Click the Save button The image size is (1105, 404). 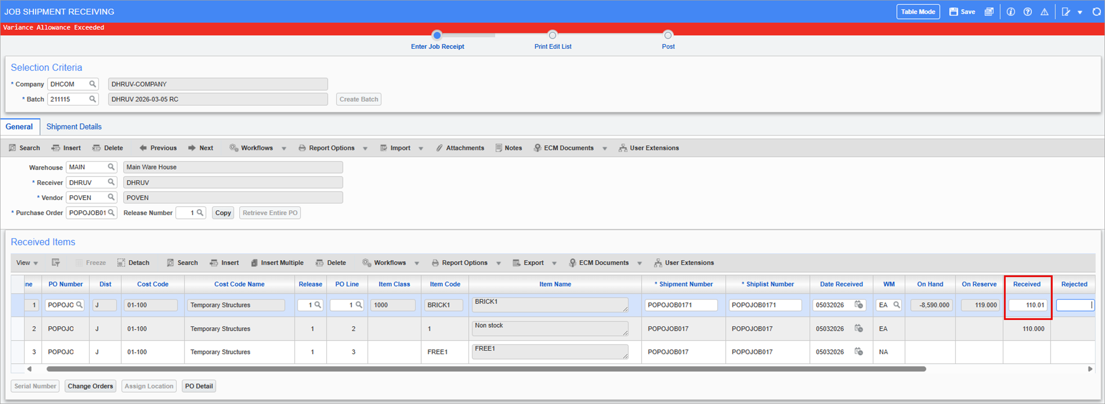pos(962,12)
